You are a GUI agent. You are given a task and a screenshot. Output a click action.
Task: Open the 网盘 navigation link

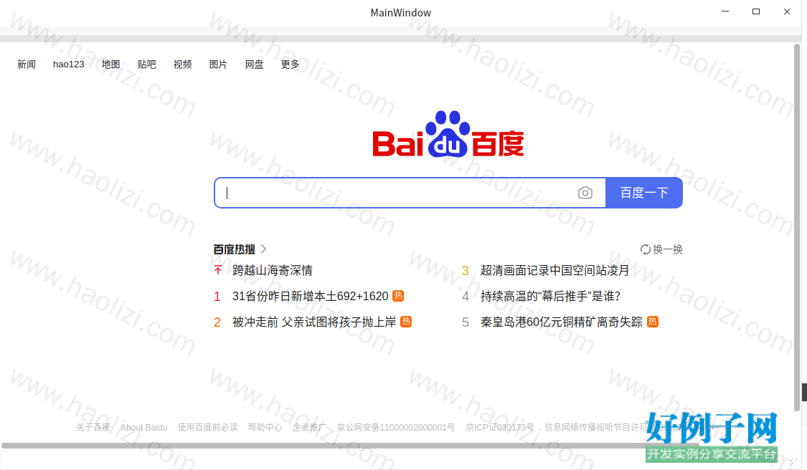pyautogui.click(x=254, y=64)
